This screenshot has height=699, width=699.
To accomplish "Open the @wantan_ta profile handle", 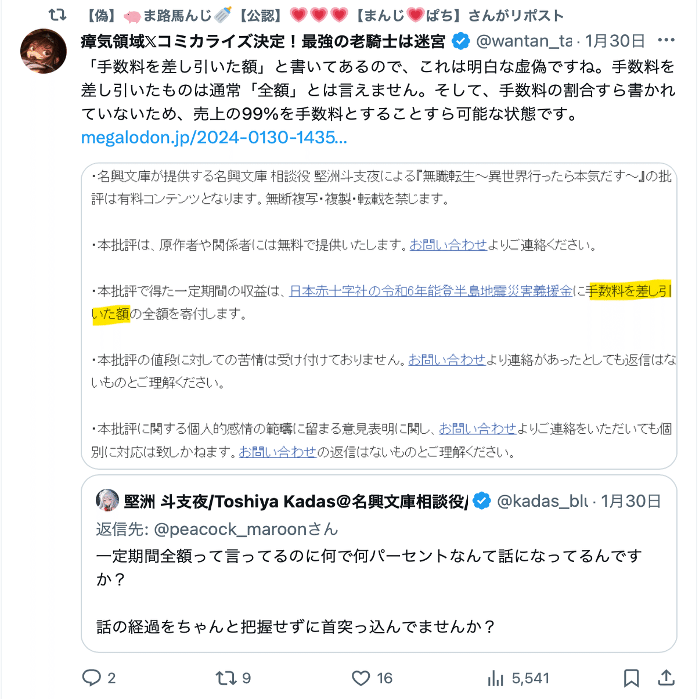I will [x=524, y=41].
